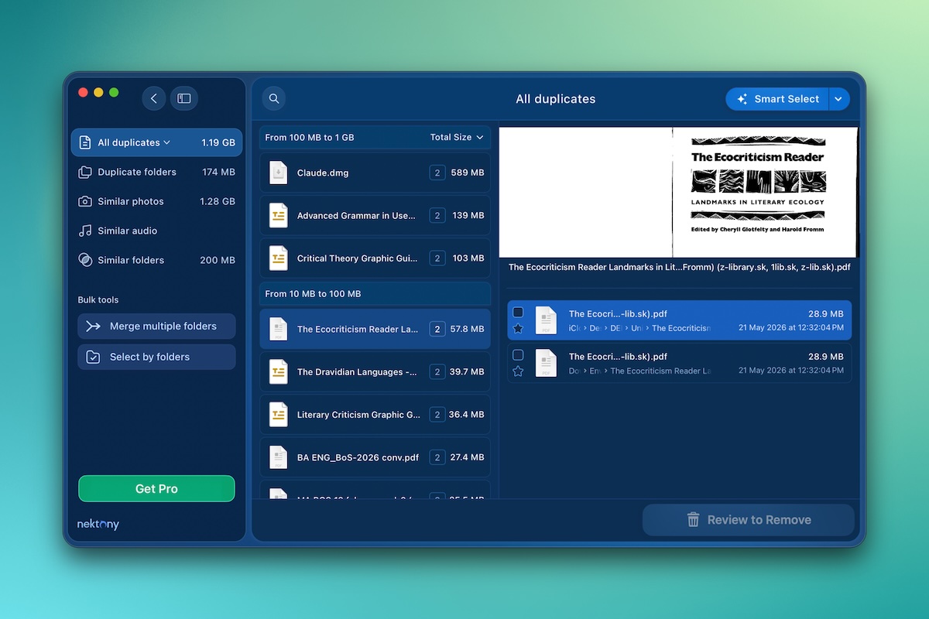Click Select by folders button
Viewport: 929px width, 619px height.
(x=156, y=357)
